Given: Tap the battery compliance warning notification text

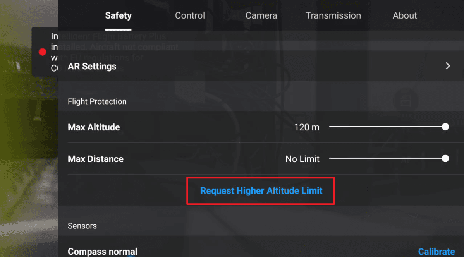Looking at the screenshot, I should click(x=54, y=52).
